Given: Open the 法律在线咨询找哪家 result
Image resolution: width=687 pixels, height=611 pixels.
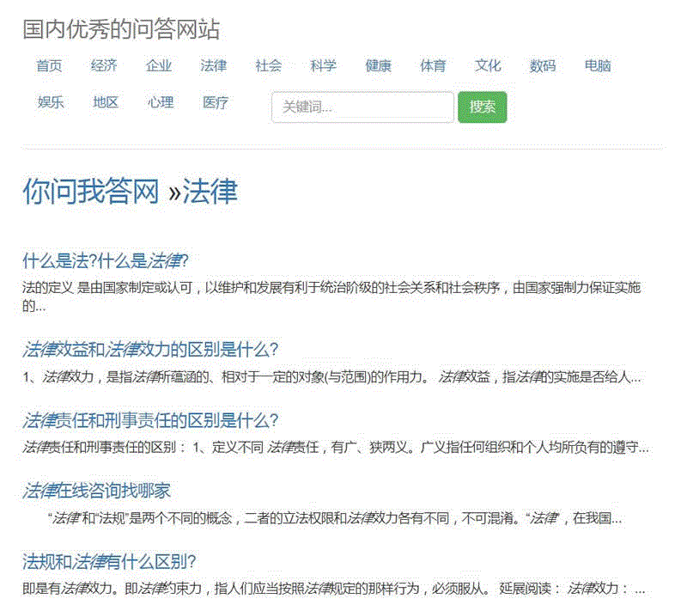Looking at the screenshot, I should pyautogui.click(x=96, y=491).
